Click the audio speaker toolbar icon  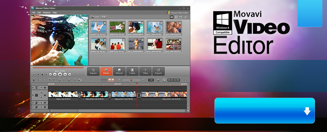(x=79, y=80)
